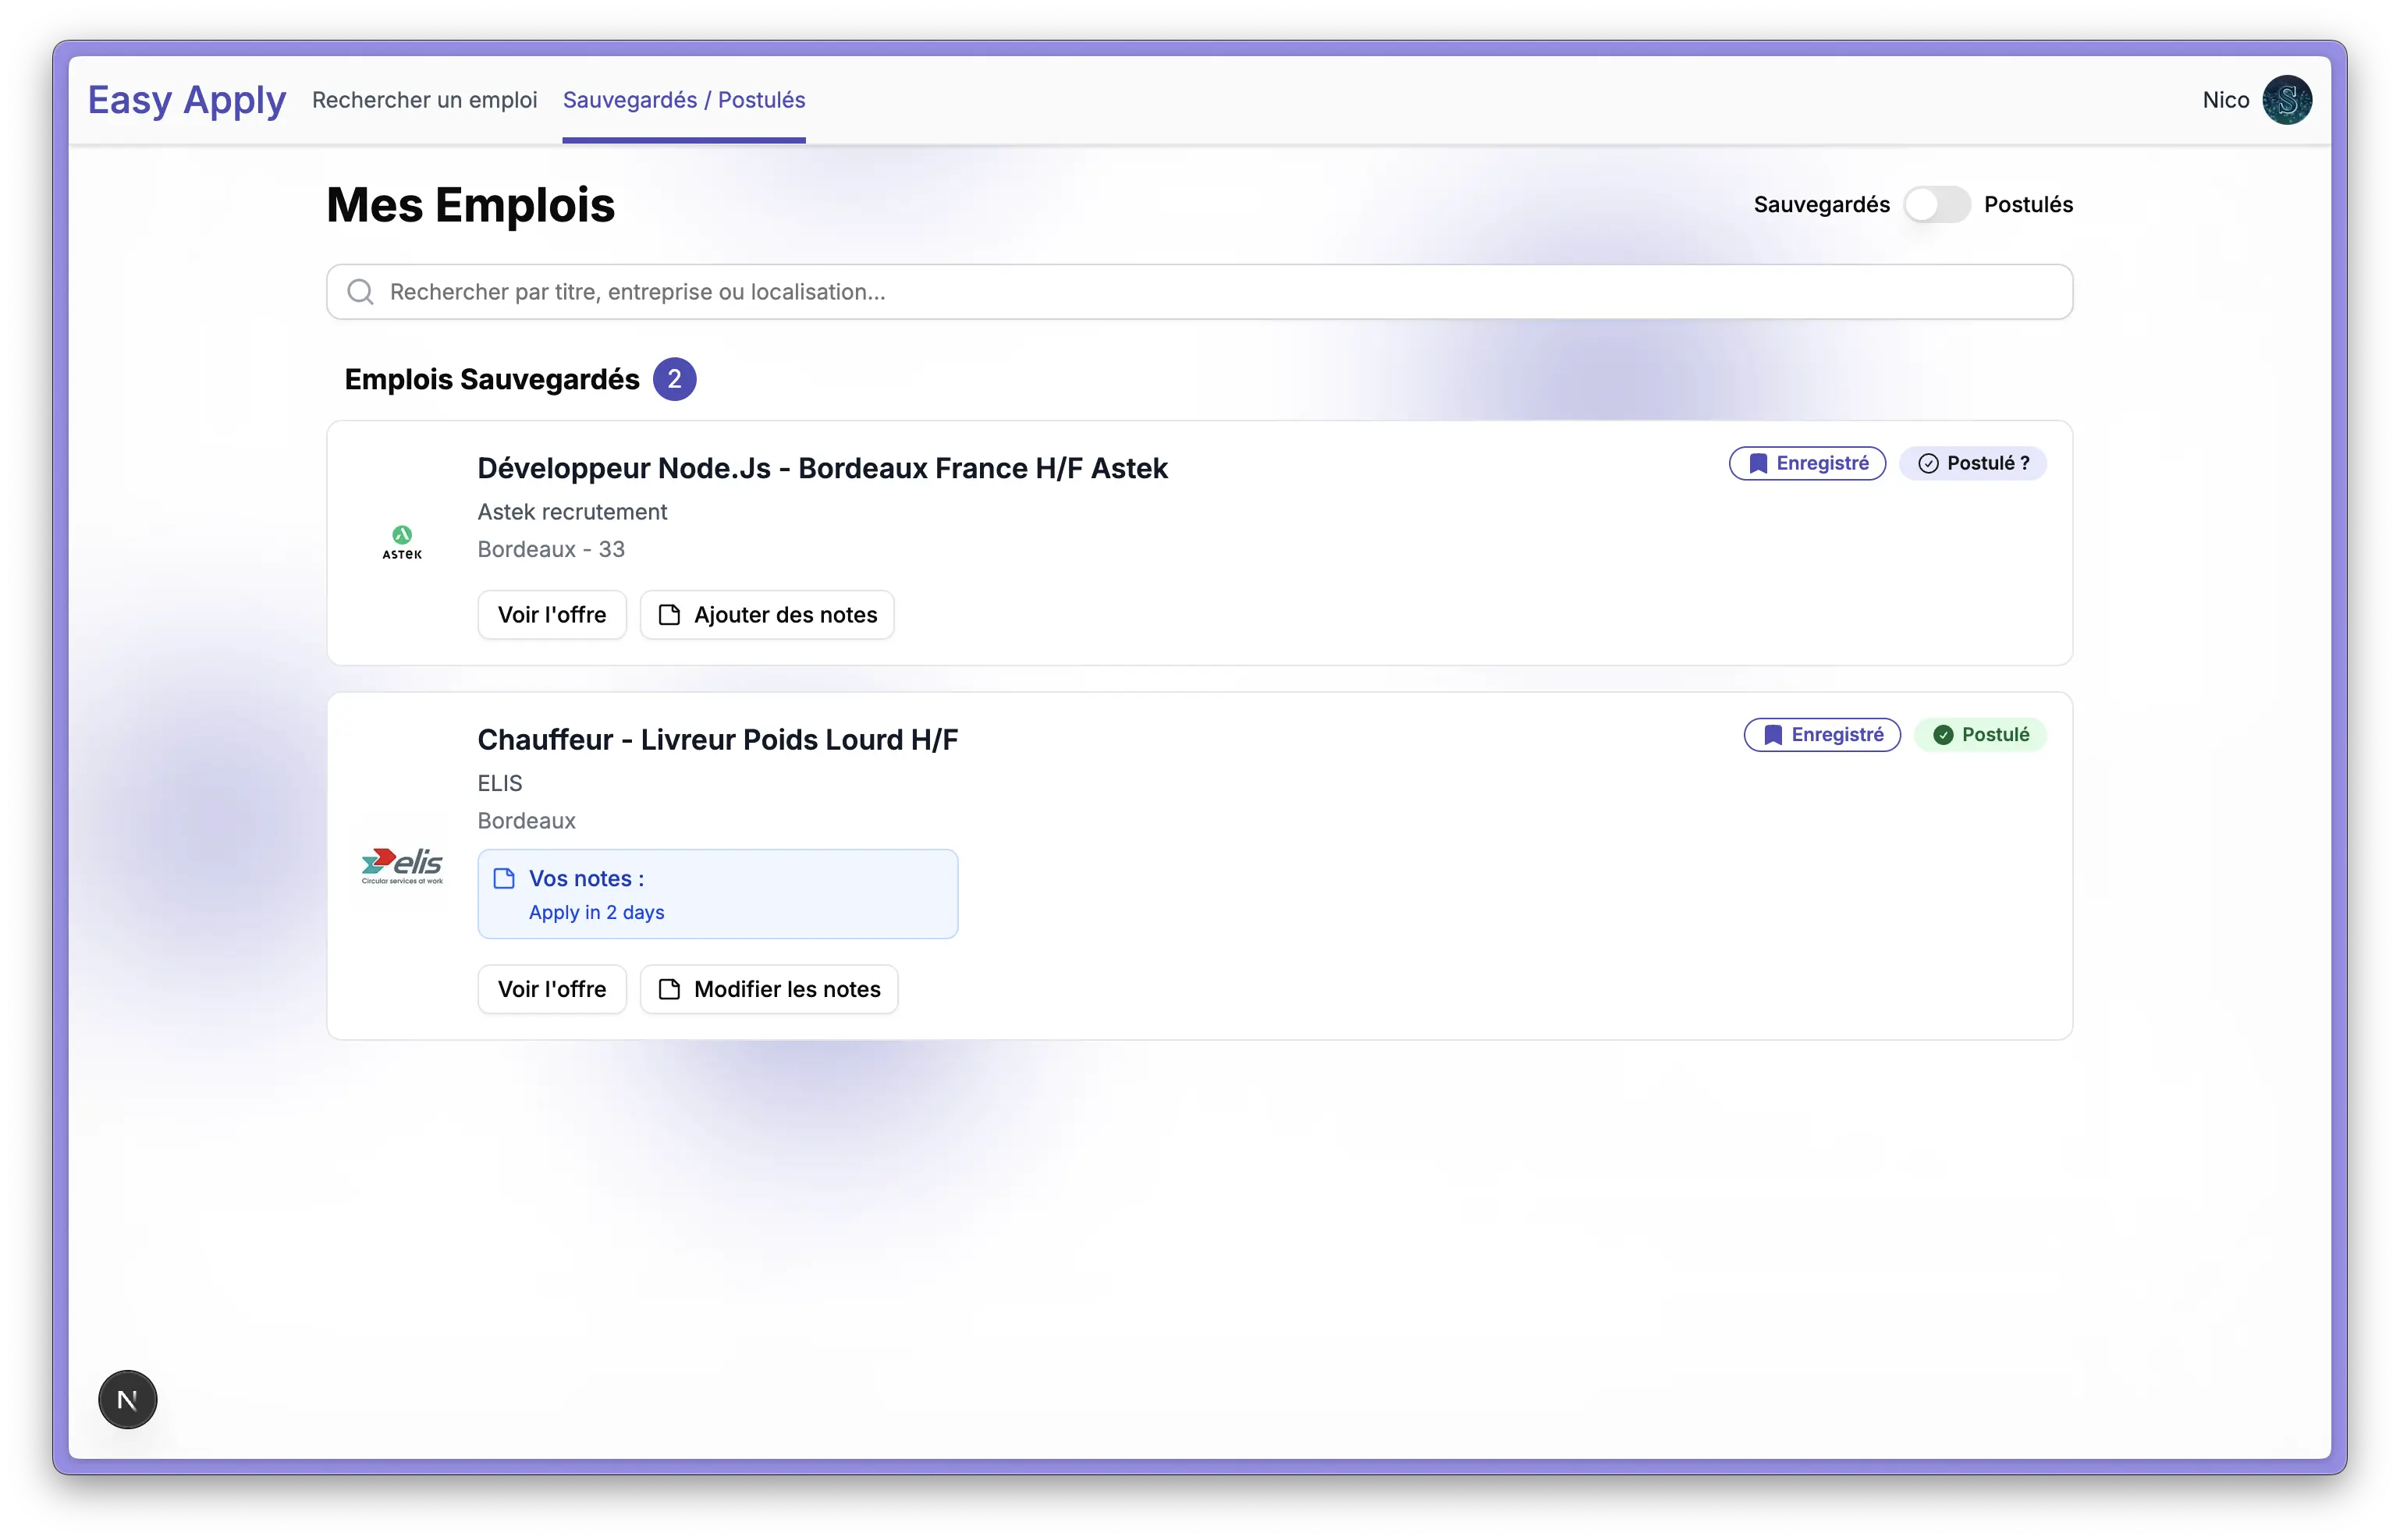Click the Nico profile avatar

coord(2286,100)
